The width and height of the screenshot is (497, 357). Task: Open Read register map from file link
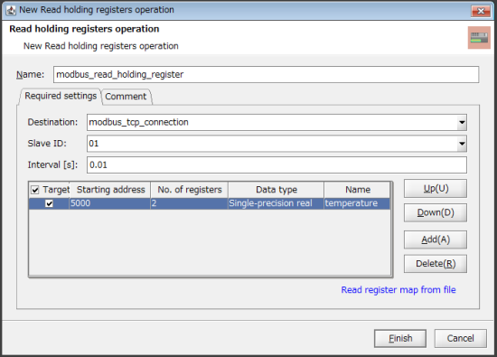[399, 290]
